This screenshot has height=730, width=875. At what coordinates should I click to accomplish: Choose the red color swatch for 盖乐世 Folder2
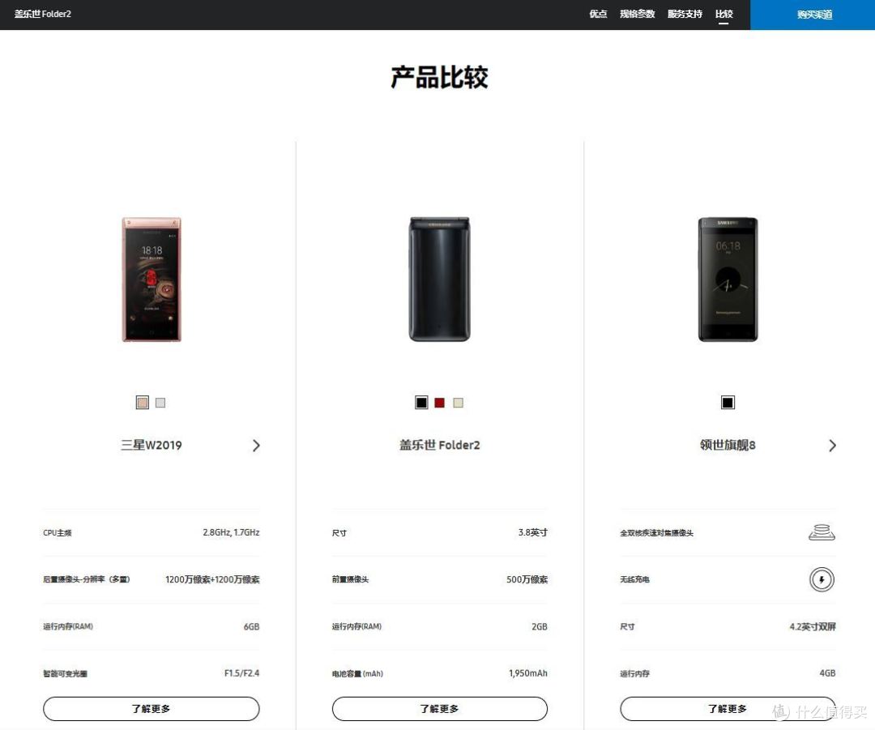click(440, 403)
